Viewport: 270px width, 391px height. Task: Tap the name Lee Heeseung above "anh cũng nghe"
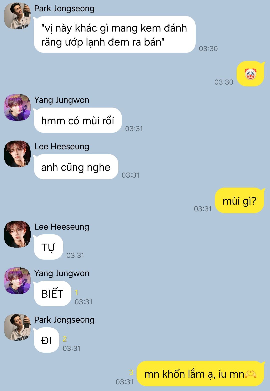62,146
